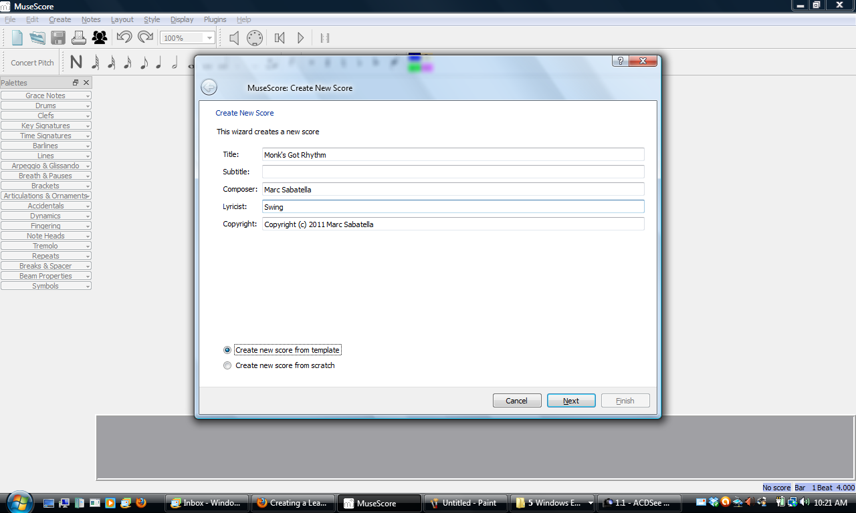Screen dimensions: 856x513
Task: Select the half note duration
Action: click(x=175, y=63)
